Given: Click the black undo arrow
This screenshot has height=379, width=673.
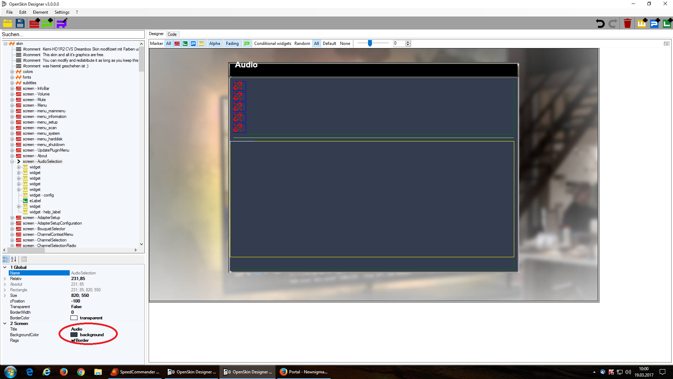Looking at the screenshot, I should pyautogui.click(x=600, y=24).
